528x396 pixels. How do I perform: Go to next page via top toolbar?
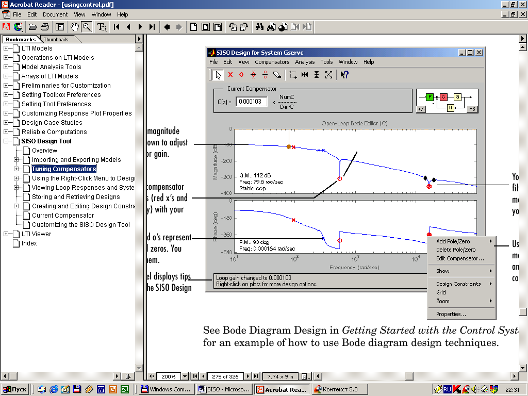pyautogui.click(x=140, y=27)
